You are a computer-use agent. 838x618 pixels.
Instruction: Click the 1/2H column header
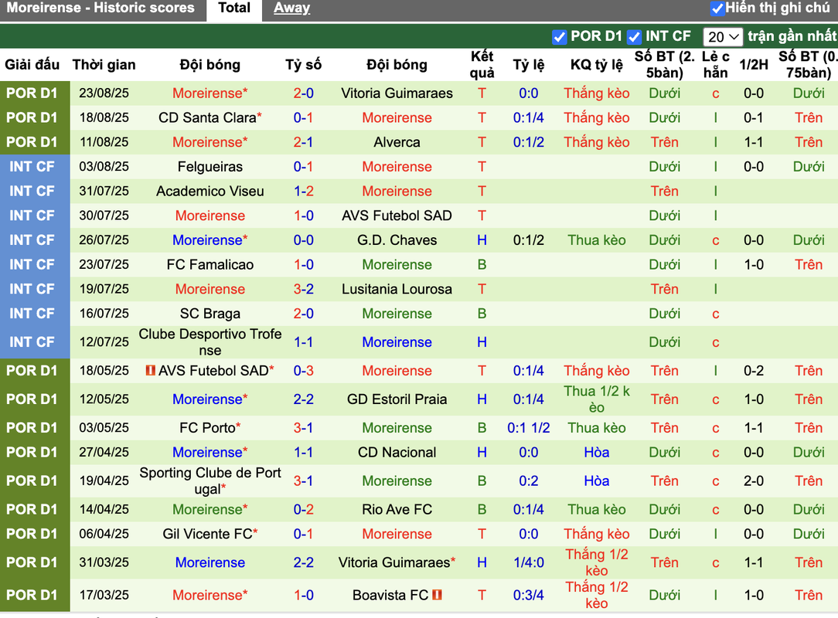coord(754,65)
